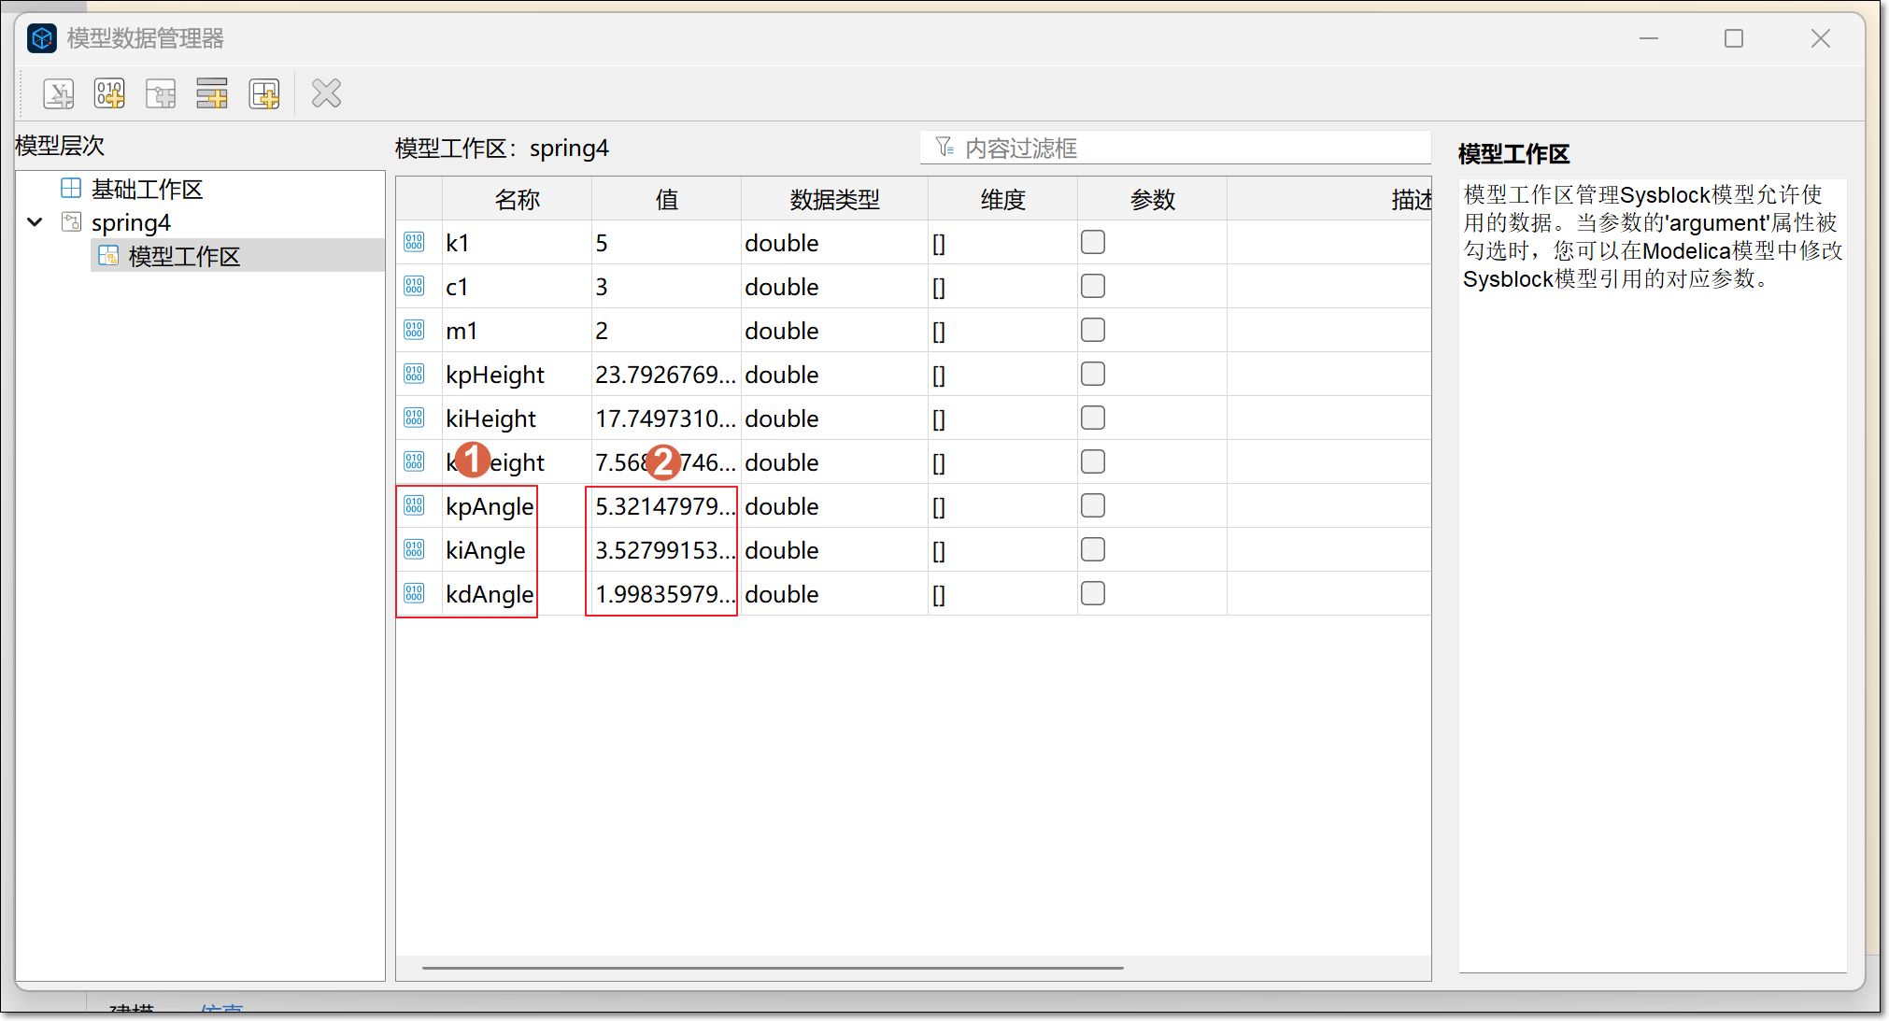Click the data icon beside kpAngle

pos(414,506)
